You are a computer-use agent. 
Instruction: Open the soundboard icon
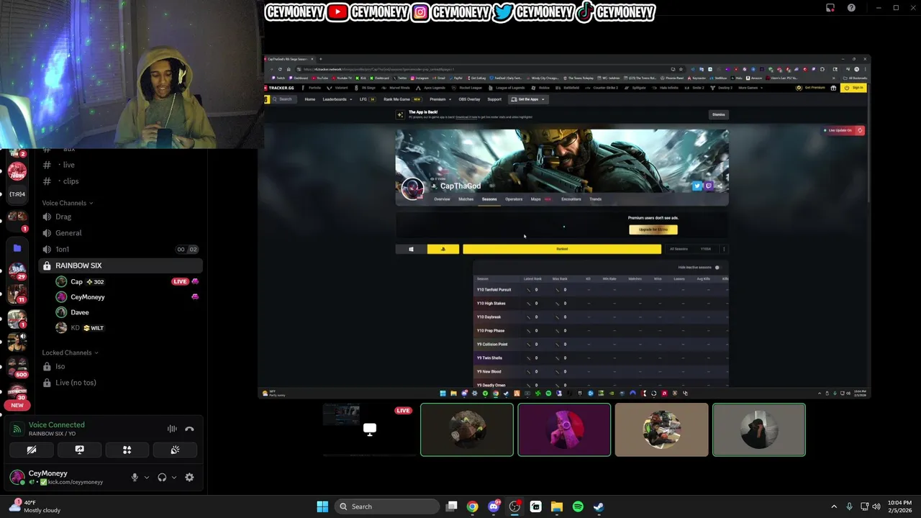(x=175, y=450)
